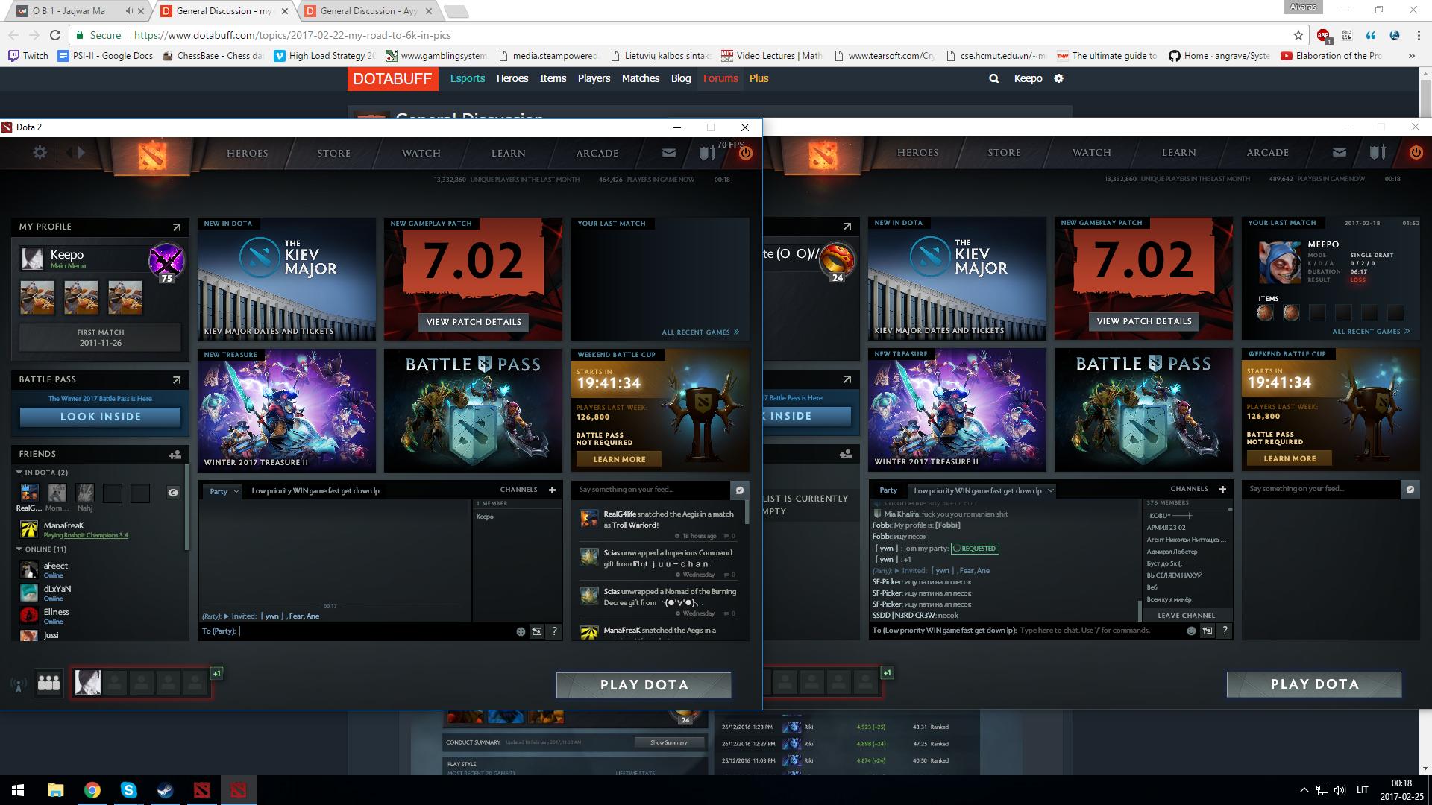Image resolution: width=1432 pixels, height=805 pixels.
Task: Click power quit icon in rear Dota window
Action: click(1416, 152)
